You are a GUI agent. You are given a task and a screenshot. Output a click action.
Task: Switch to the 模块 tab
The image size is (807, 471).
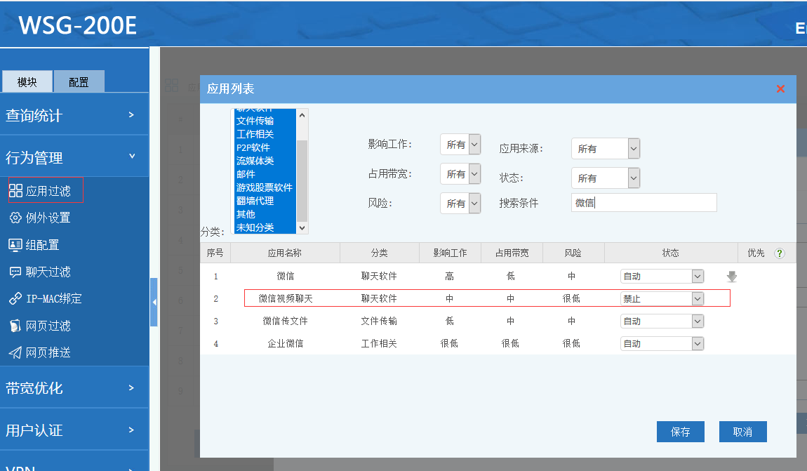27,82
